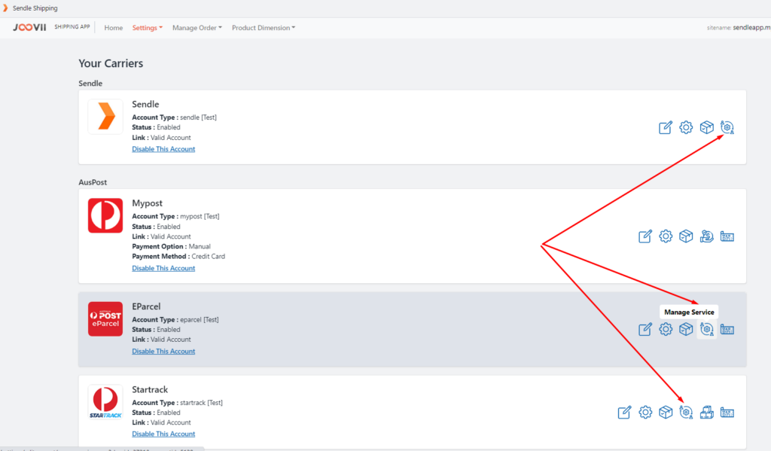Expand the Manage Order dropdown menu
This screenshot has height=451, width=771.
tap(197, 28)
